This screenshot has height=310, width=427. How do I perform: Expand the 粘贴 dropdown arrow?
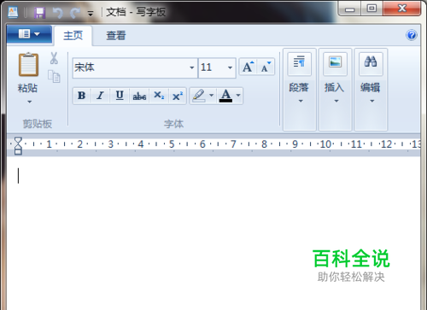pos(29,102)
